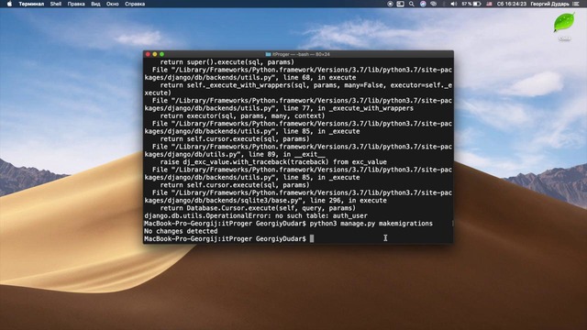Click "return super().execute(sql, params)" line
Screen dimensions: 587x330
(x=227, y=62)
